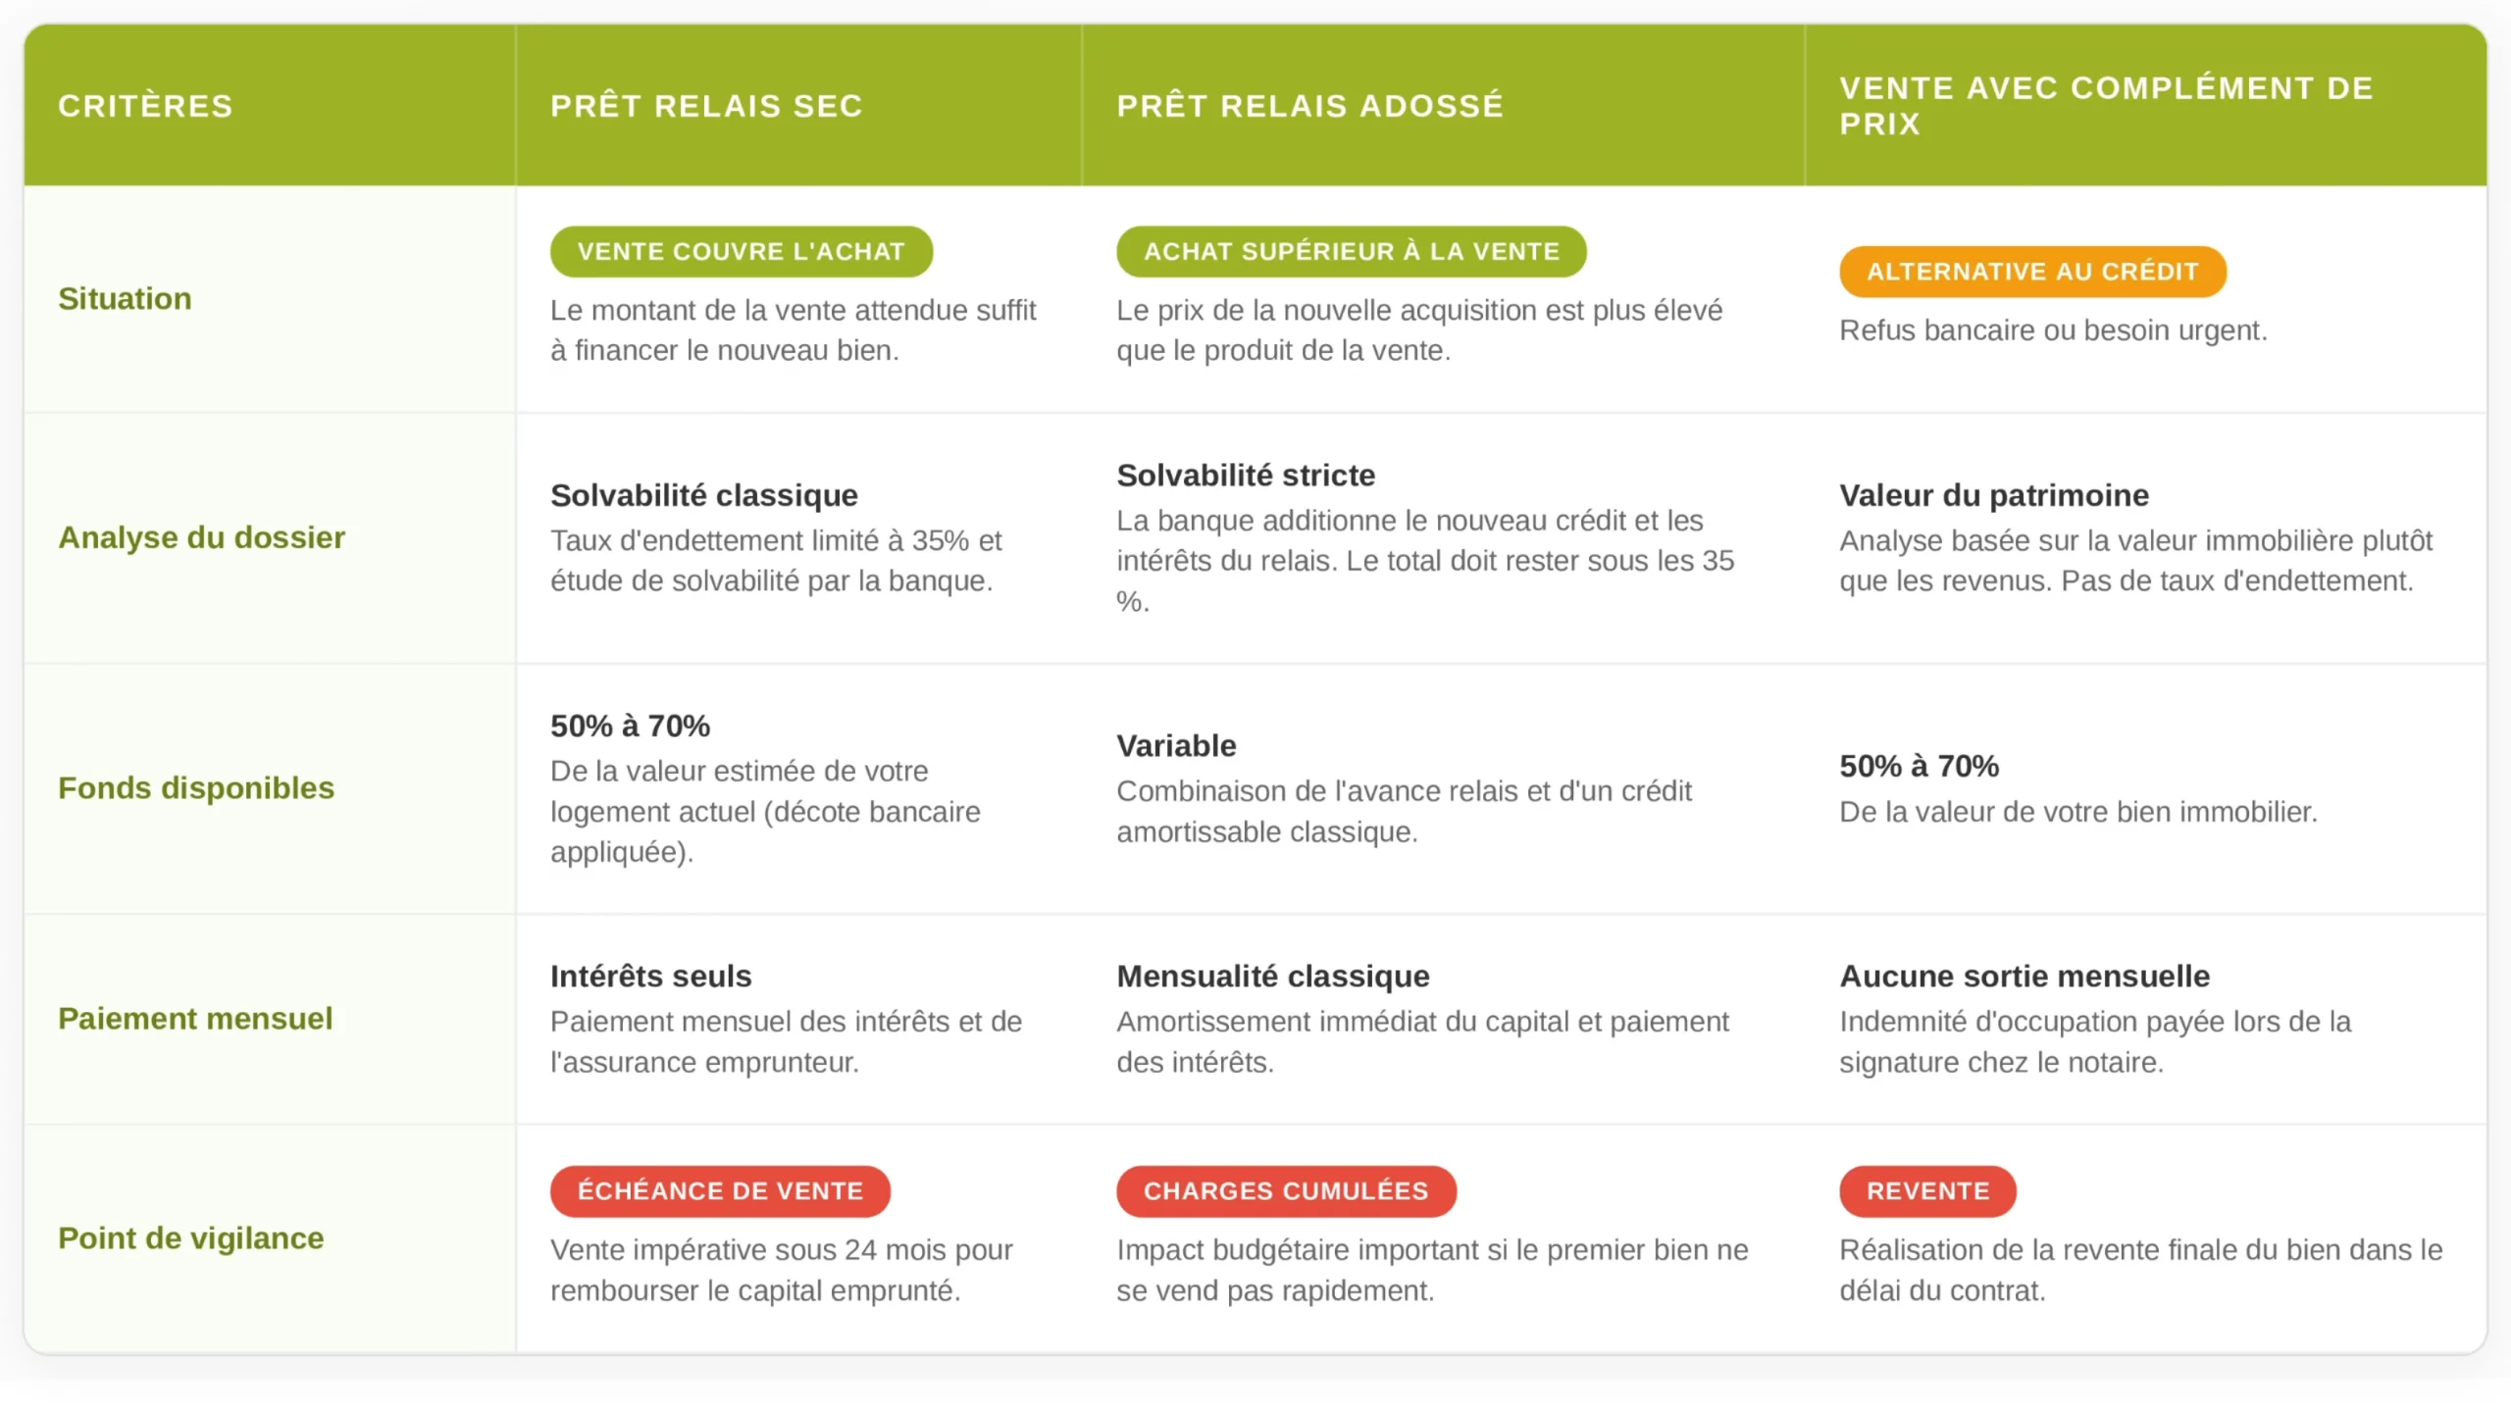Click the 'Valeur du patrimoine' heading
Screen dimensions: 2511x1407
pyautogui.click(x=1993, y=495)
